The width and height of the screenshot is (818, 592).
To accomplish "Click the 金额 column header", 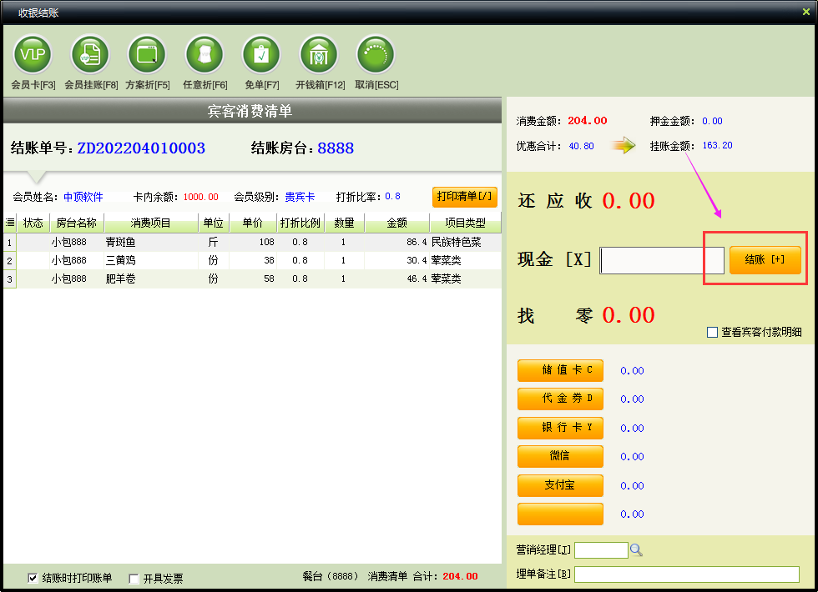I will click(397, 223).
